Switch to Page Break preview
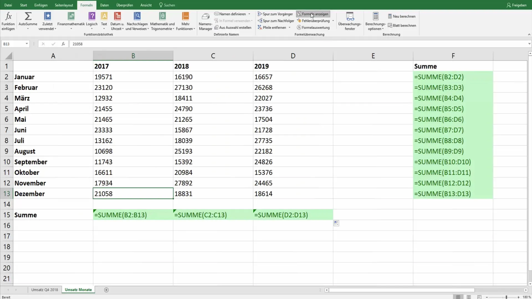The image size is (532, 299). (x=479, y=297)
